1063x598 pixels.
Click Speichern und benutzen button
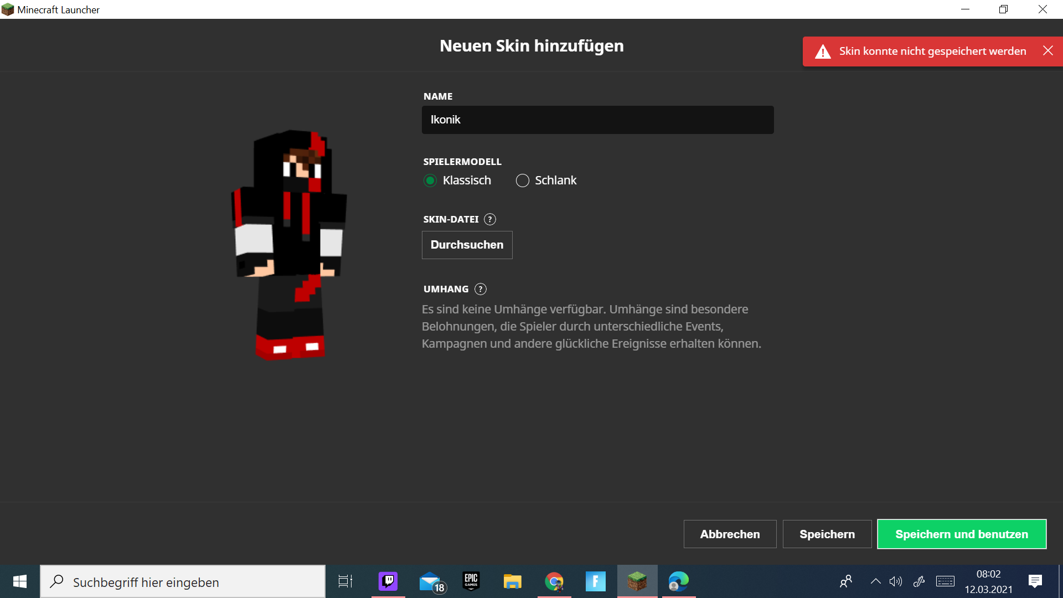click(961, 534)
